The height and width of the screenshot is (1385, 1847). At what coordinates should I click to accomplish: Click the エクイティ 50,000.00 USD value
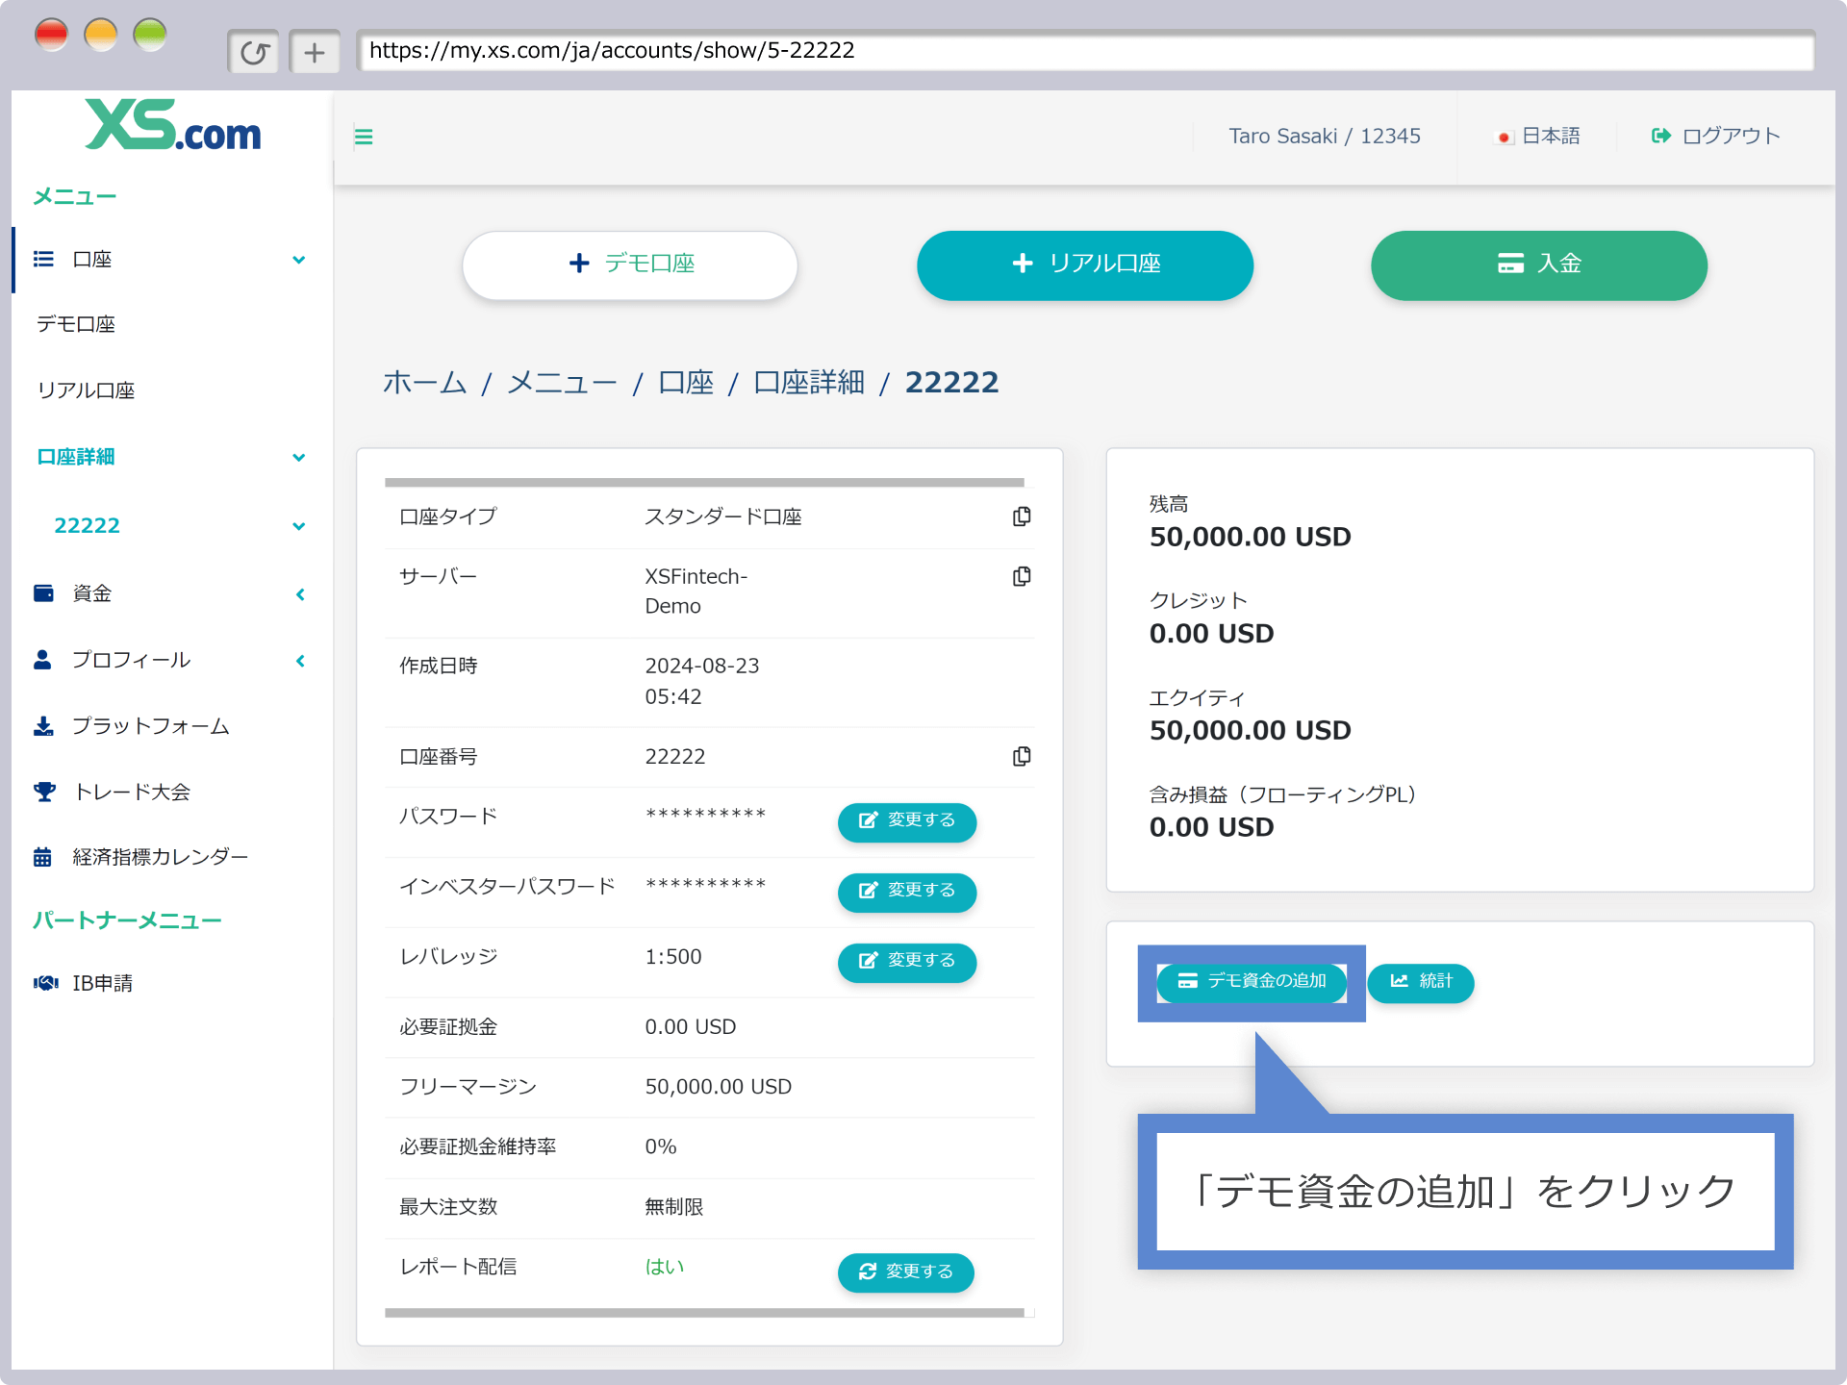pyautogui.click(x=1250, y=731)
